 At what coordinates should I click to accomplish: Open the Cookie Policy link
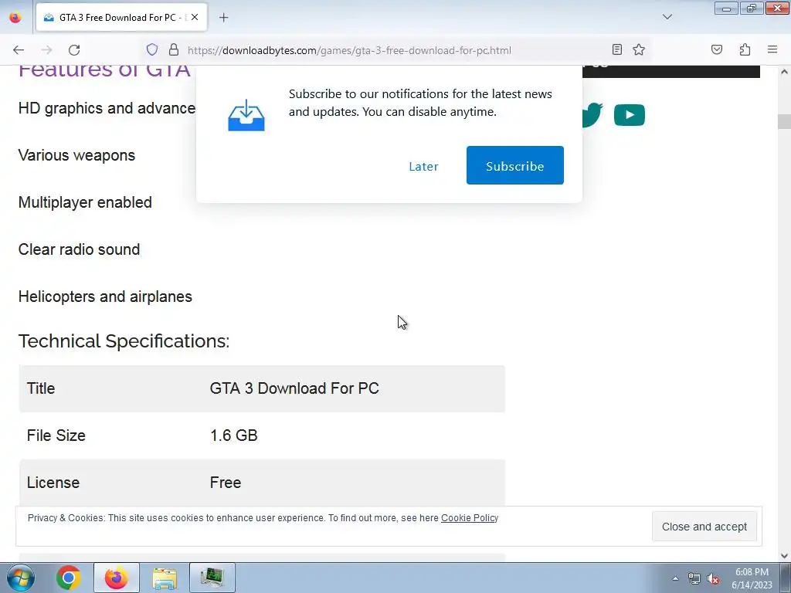tap(469, 518)
